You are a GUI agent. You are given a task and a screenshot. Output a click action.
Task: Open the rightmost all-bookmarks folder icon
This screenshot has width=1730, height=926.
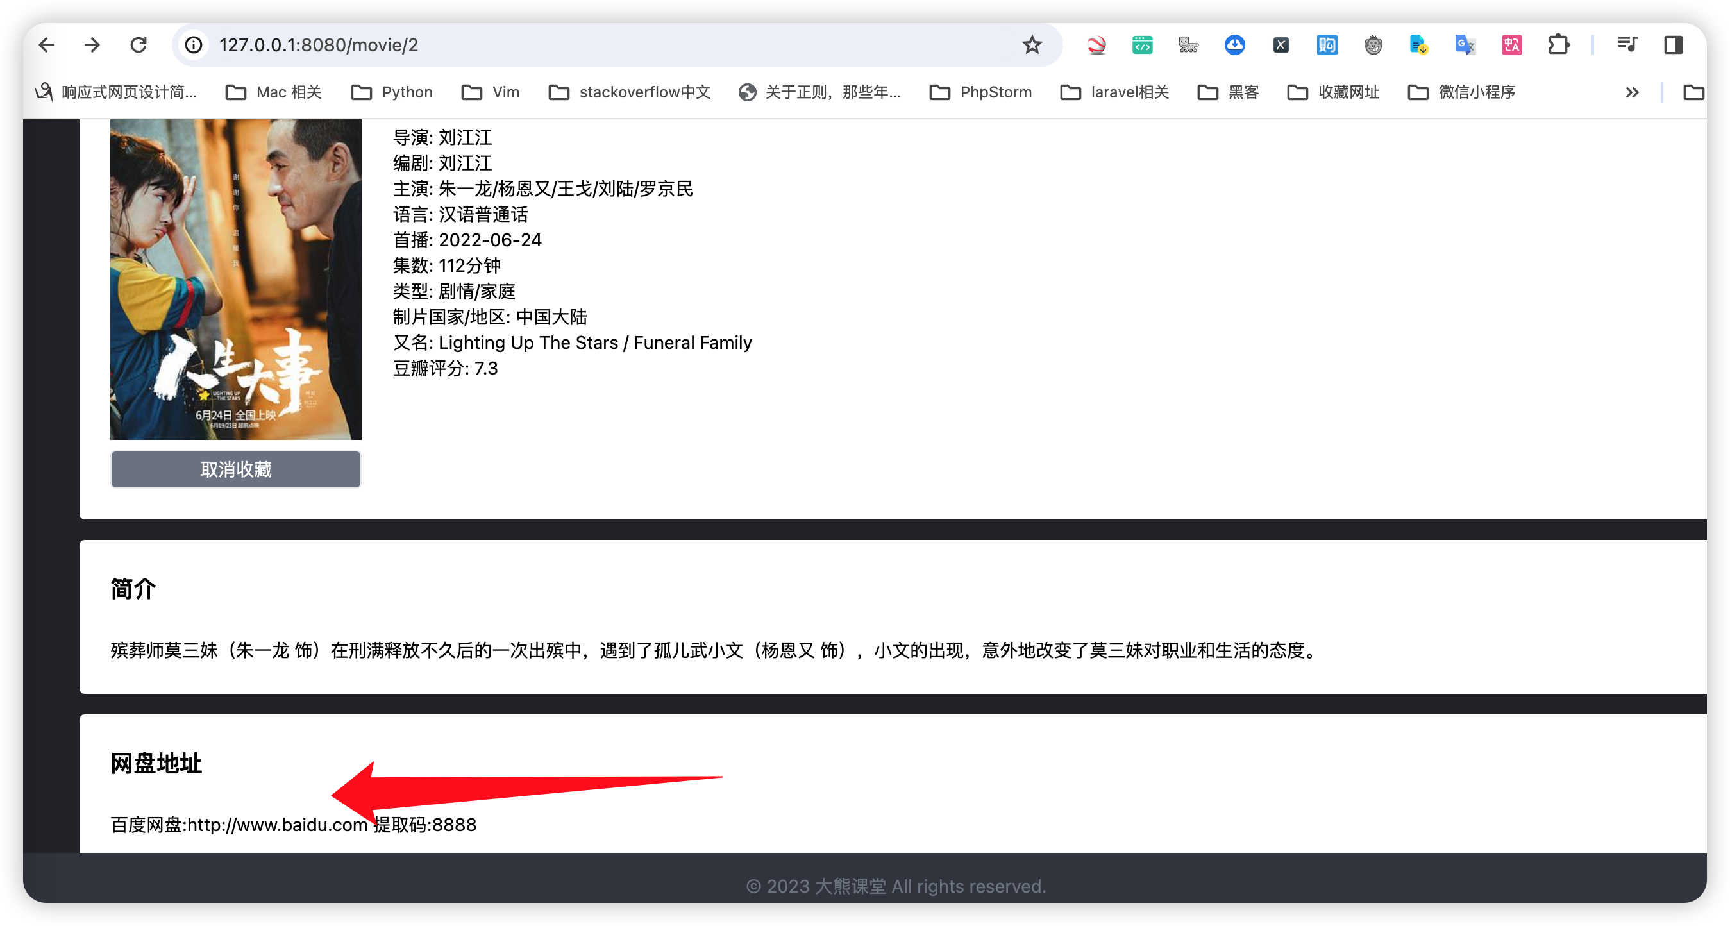(1693, 92)
